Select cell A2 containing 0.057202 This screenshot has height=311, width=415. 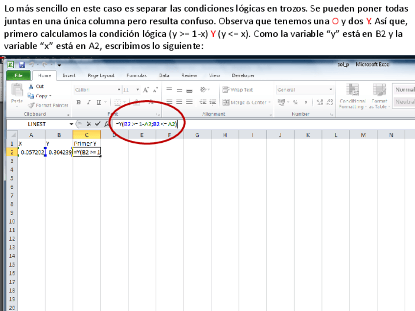point(31,153)
